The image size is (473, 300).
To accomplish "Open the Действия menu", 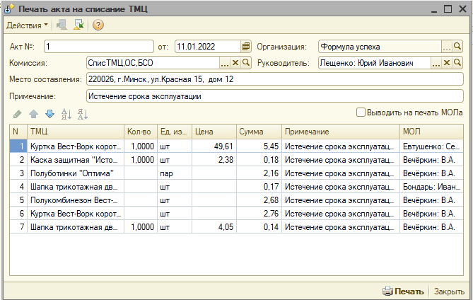I will [x=27, y=25].
